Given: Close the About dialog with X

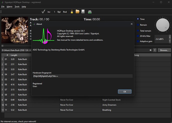Looking at the screenshot, I should (132, 24).
